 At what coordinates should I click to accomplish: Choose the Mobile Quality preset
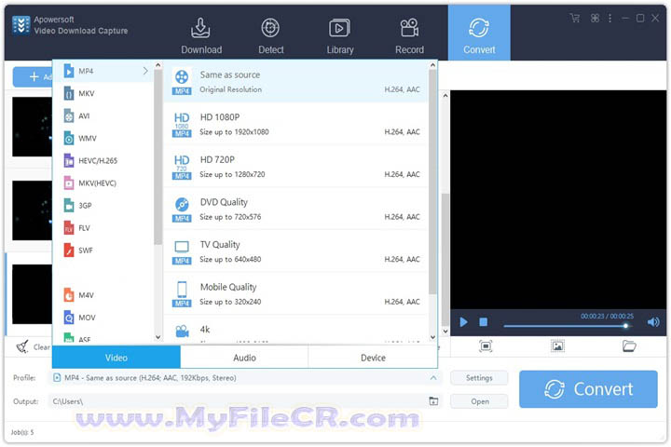(295, 294)
